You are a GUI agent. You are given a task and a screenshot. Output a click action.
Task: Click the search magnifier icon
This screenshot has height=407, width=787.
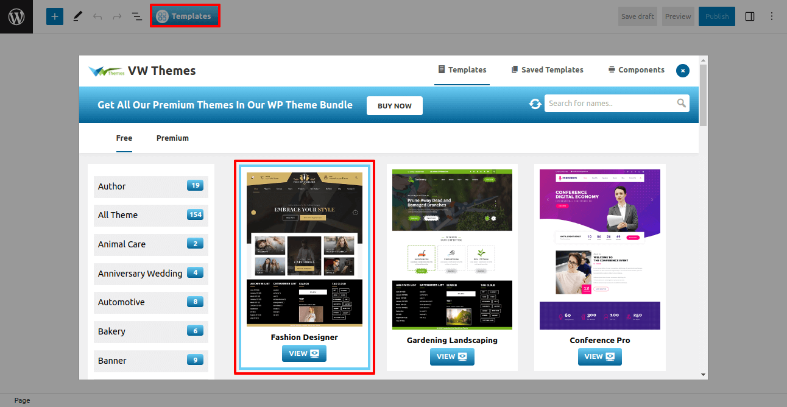(x=682, y=103)
